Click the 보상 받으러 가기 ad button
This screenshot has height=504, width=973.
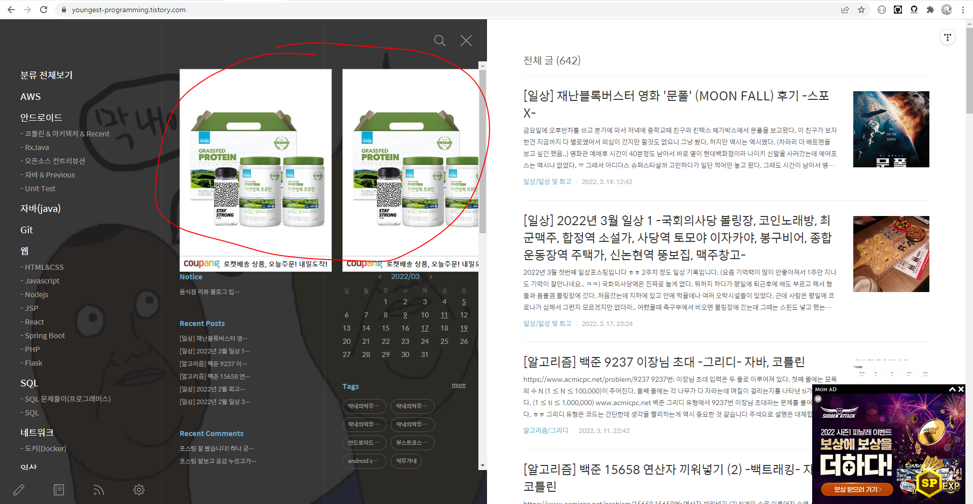click(857, 489)
